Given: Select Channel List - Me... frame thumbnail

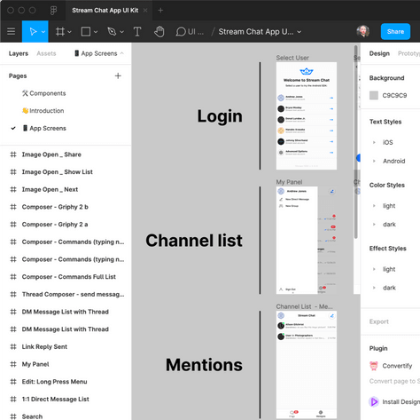Looking at the screenshot, I should (x=307, y=364).
